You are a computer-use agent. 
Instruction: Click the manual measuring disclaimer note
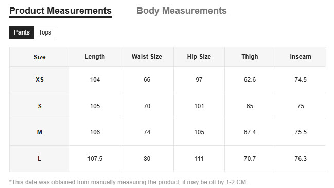click(x=128, y=182)
